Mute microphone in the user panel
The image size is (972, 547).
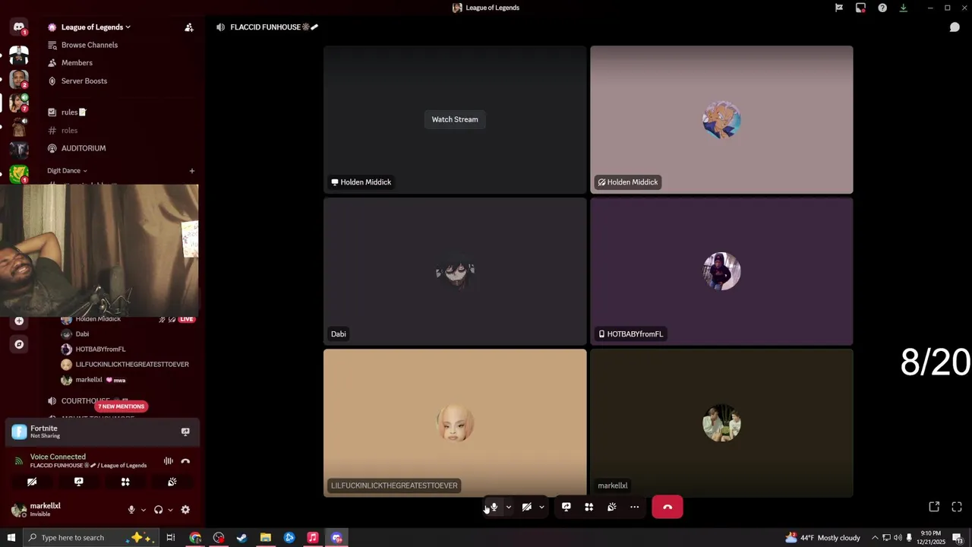tap(131, 510)
